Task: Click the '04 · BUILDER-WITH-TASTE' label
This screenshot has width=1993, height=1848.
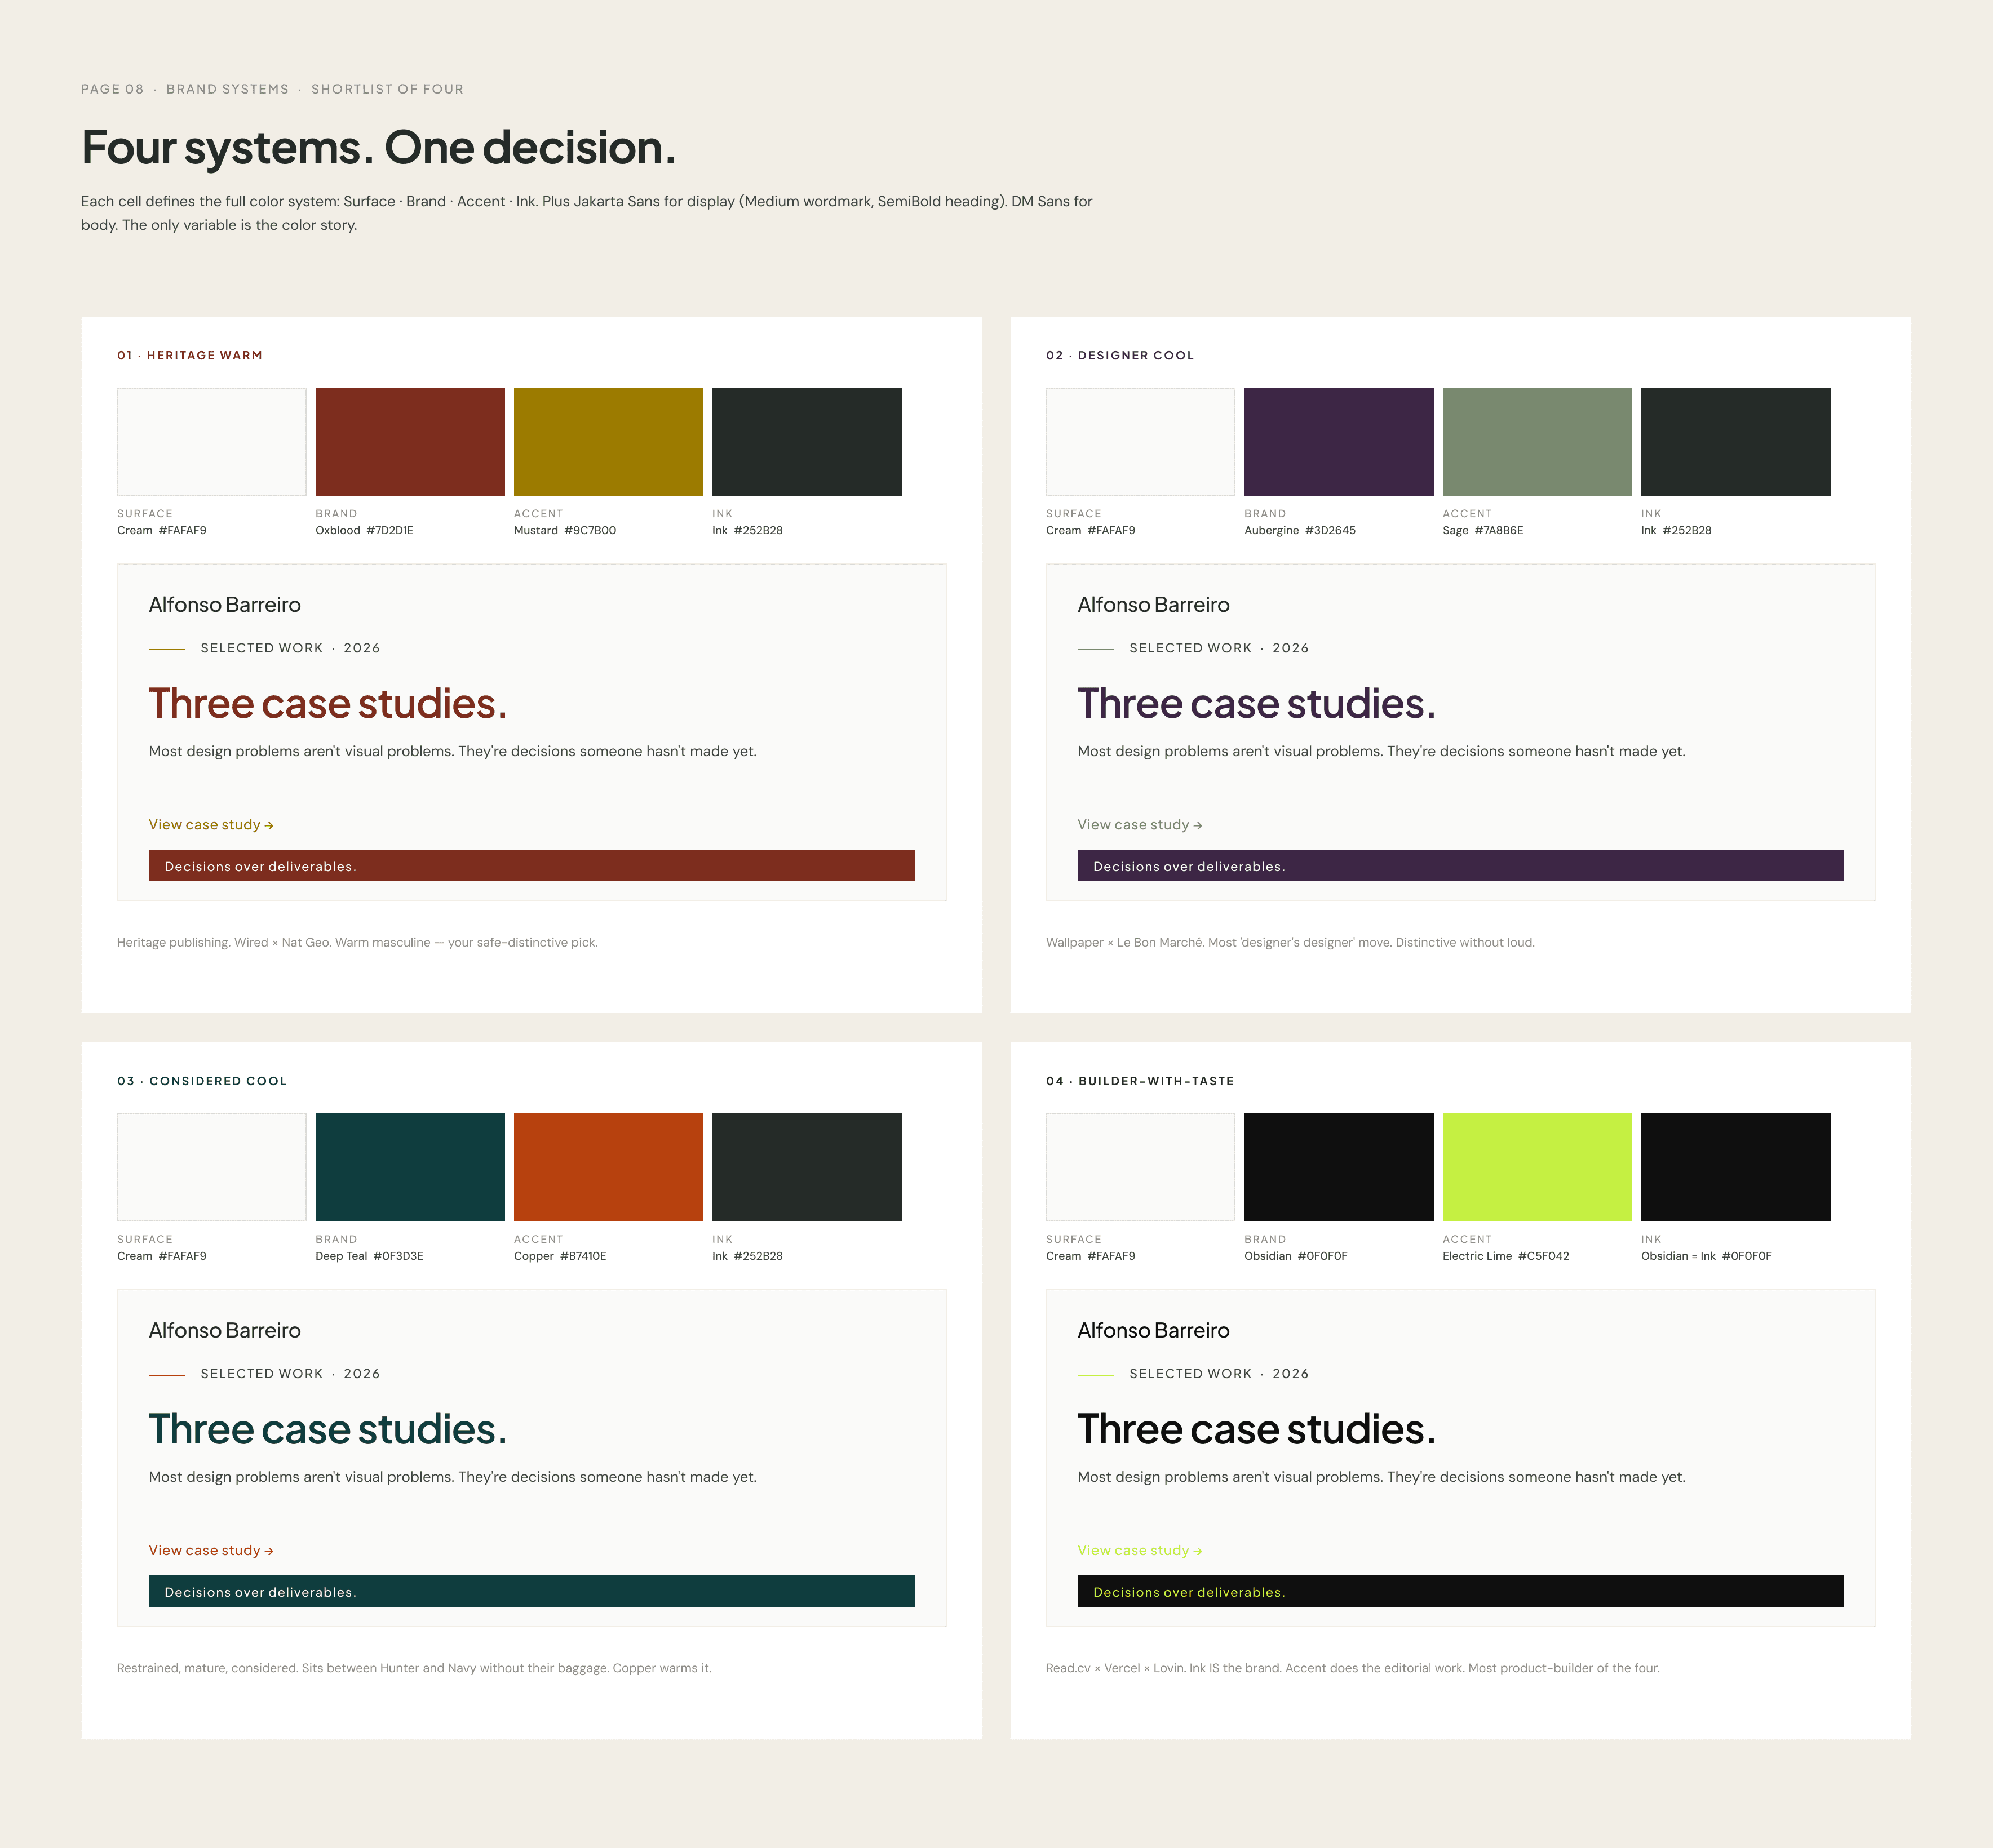Action: [x=1140, y=1081]
